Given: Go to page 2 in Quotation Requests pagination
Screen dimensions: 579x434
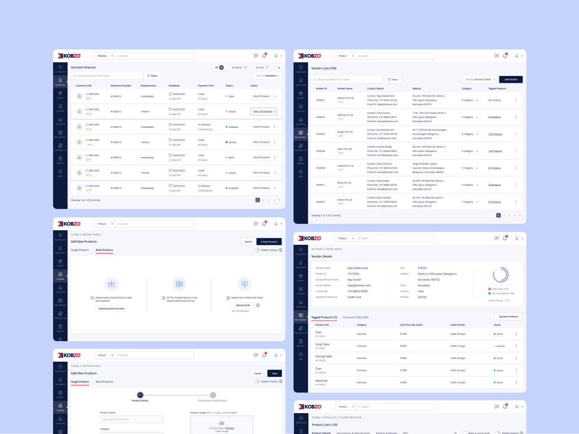Looking at the screenshot, I should (x=263, y=200).
